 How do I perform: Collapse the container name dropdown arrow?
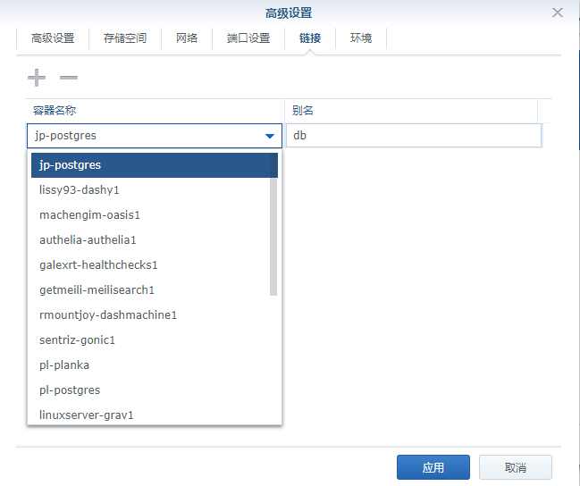(x=270, y=136)
